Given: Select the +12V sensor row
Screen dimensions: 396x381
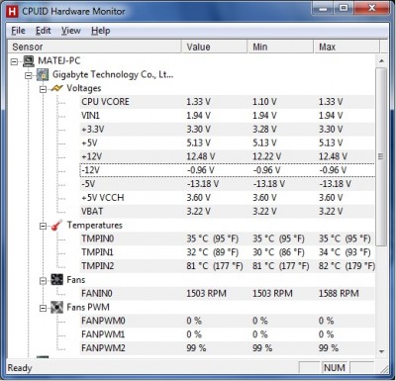Looking at the screenshot, I should tap(227, 156).
